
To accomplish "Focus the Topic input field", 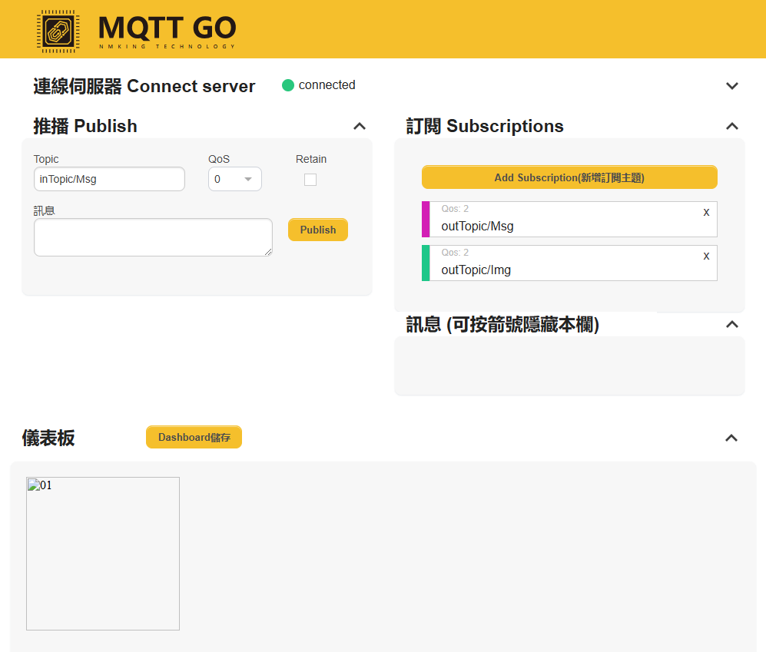I will pyautogui.click(x=109, y=179).
